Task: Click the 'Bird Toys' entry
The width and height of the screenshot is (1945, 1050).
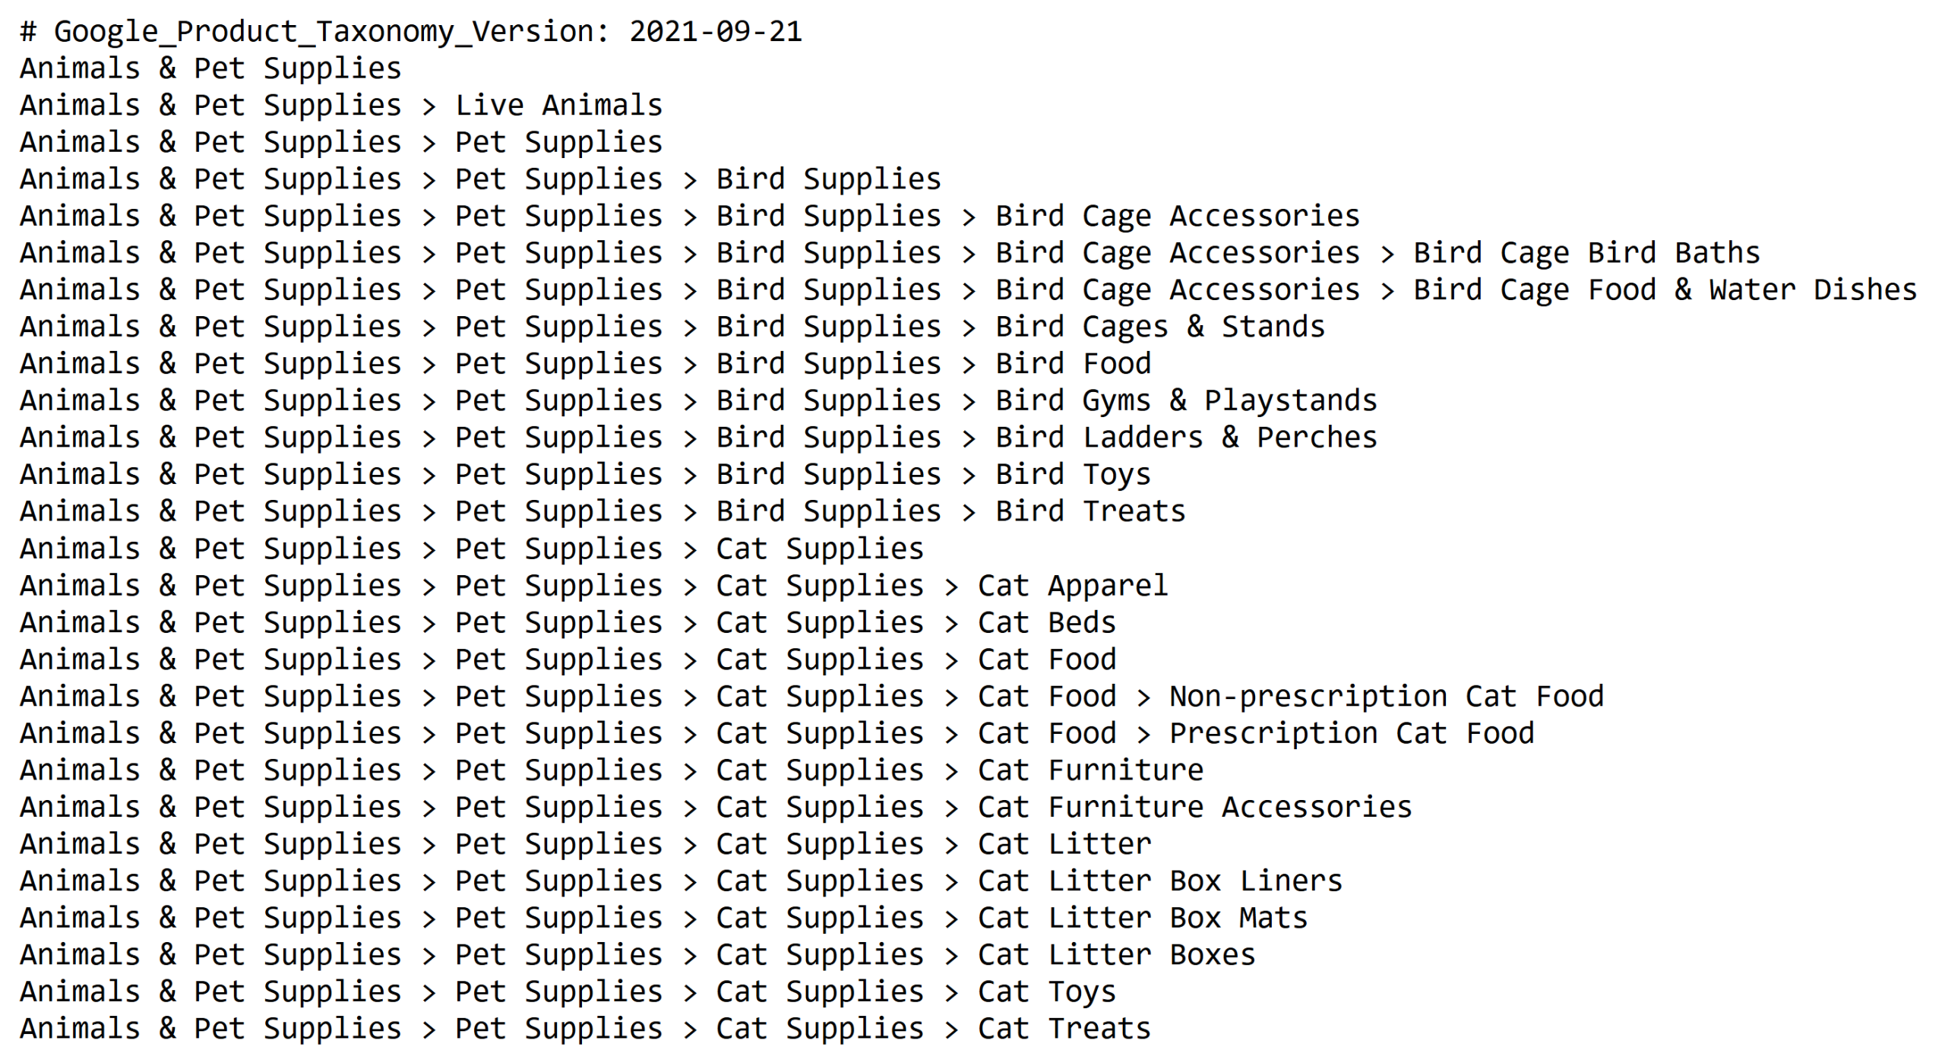Action: click(x=1073, y=475)
